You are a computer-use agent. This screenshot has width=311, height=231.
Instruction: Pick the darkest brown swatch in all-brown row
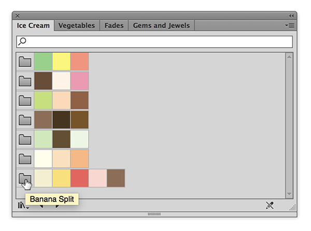pos(61,120)
